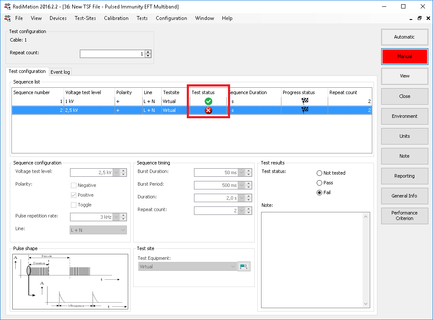Open the test equipment configuration icon button
The image size is (433, 320).
pos(244,267)
